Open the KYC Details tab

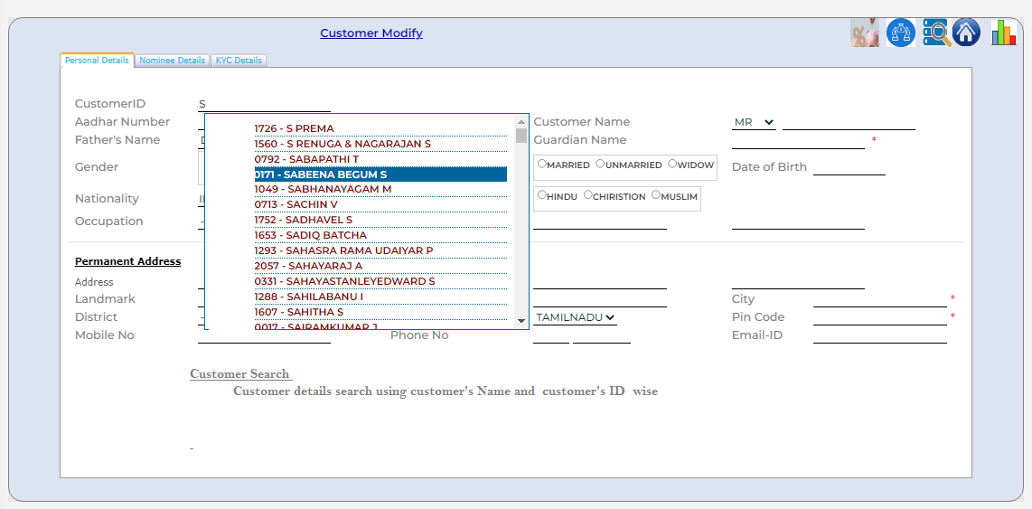click(239, 60)
